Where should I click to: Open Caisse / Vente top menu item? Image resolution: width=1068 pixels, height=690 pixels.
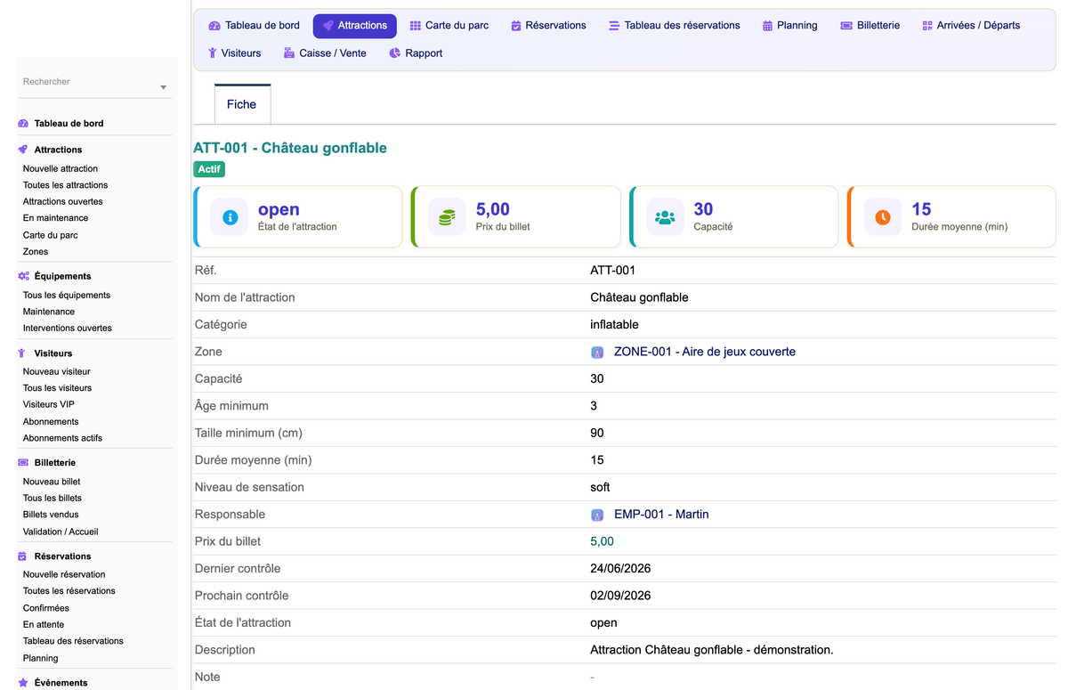[325, 53]
